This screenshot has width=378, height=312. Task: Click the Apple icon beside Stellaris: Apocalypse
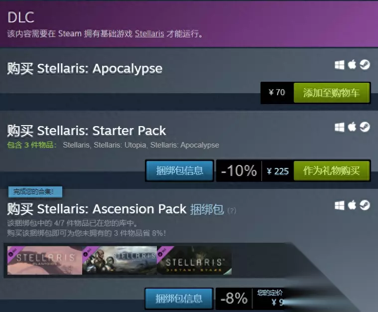point(352,65)
